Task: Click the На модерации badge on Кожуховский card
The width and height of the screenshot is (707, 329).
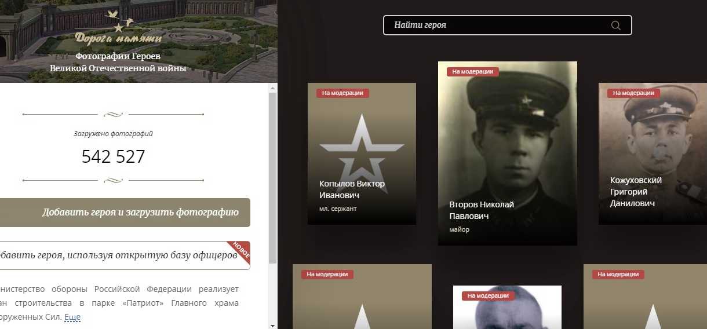Action: tap(633, 93)
